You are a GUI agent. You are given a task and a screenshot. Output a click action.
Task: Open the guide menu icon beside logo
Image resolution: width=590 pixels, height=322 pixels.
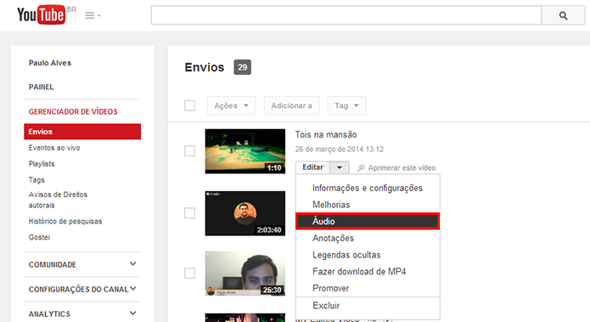93,15
